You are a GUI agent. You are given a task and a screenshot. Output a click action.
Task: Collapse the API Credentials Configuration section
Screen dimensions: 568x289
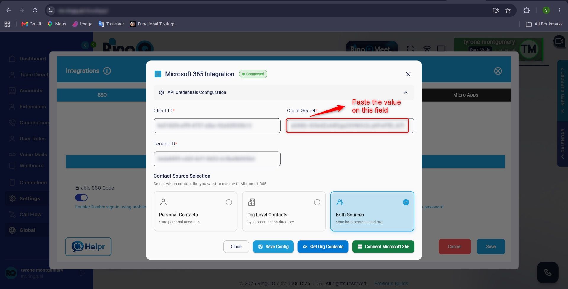coord(406,92)
